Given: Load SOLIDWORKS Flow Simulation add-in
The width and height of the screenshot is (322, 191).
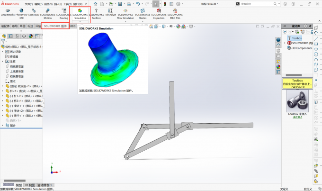Looking at the screenshot, I should coord(125,14).
